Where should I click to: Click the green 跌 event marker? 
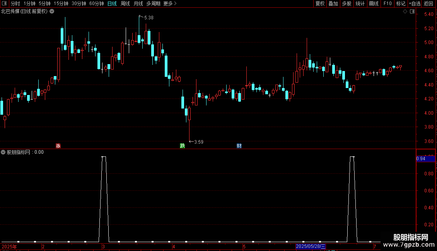click(x=183, y=146)
